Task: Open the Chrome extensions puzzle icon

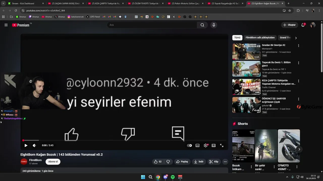Action: [298, 11]
